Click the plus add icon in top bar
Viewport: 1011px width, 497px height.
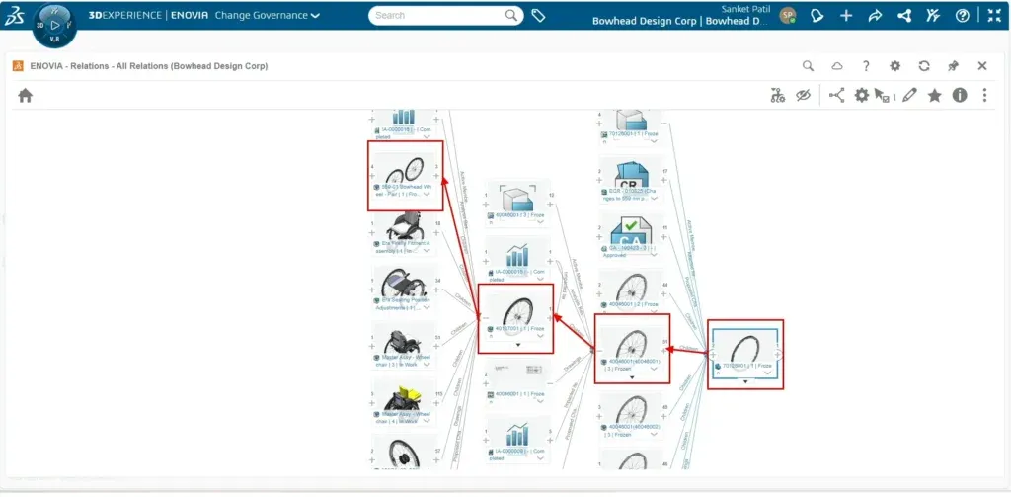[846, 16]
